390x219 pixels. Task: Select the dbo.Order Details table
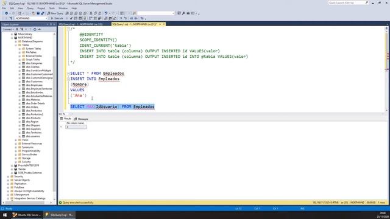tap(35, 103)
